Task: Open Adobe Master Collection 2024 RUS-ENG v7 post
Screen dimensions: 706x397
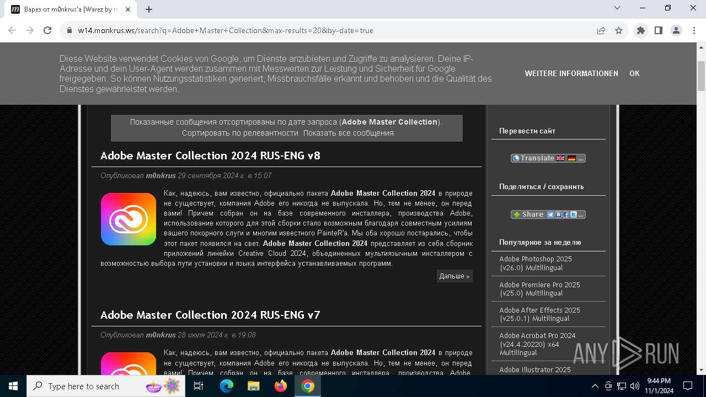Action: click(x=210, y=315)
